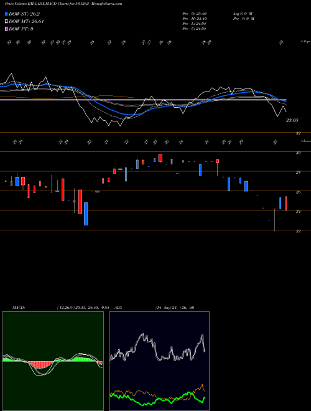Open the green MACD histogram chart
The width and height of the screenshot is (311, 411).
(x=53, y=361)
